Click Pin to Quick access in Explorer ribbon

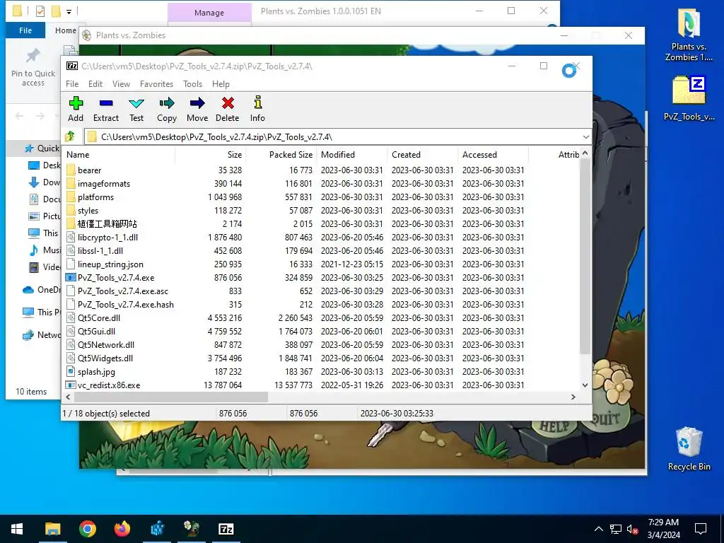click(x=33, y=67)
